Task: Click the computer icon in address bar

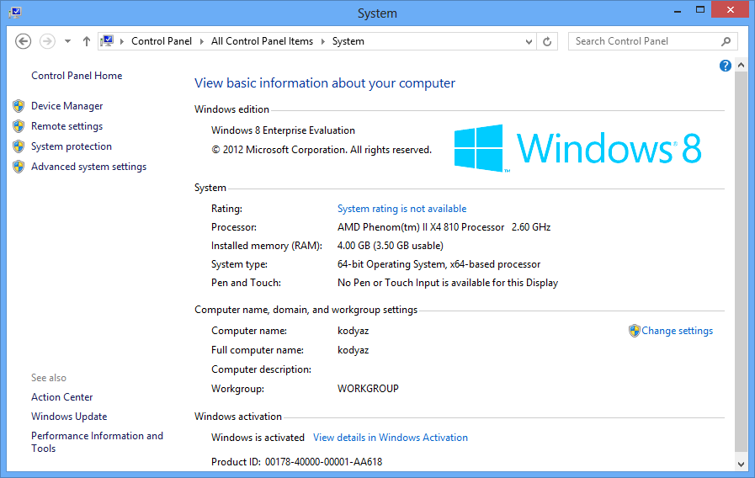Action: pos(108,41)
